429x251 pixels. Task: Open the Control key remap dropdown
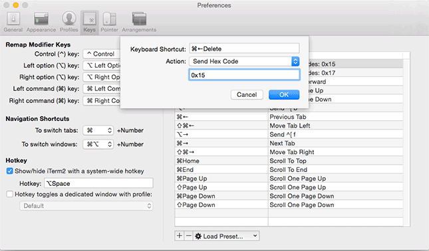coord(102,54)
